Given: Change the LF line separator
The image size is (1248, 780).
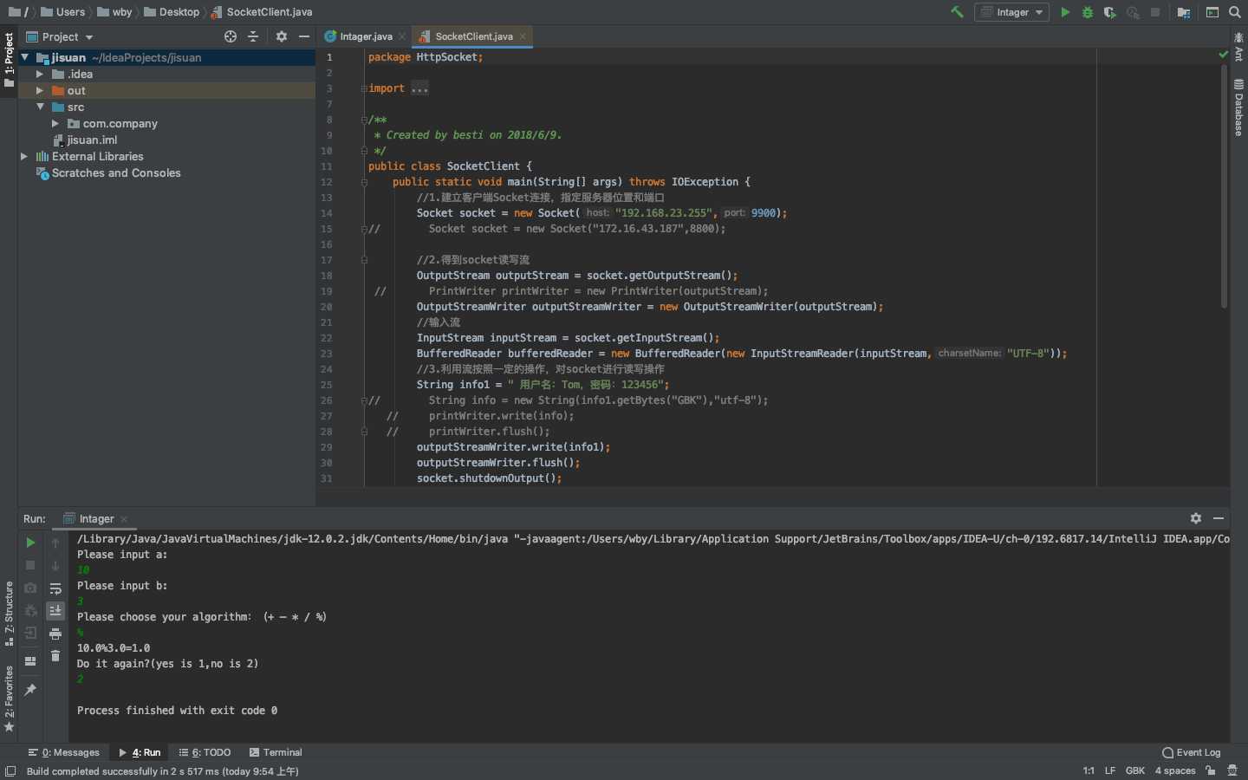Looking at the screenshot, I should (x=1110, y=770).
